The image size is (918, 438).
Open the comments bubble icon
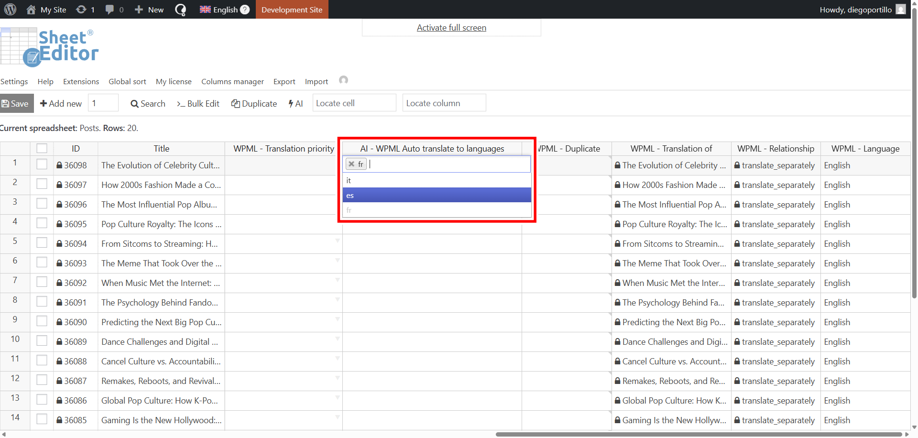[109, 10]
